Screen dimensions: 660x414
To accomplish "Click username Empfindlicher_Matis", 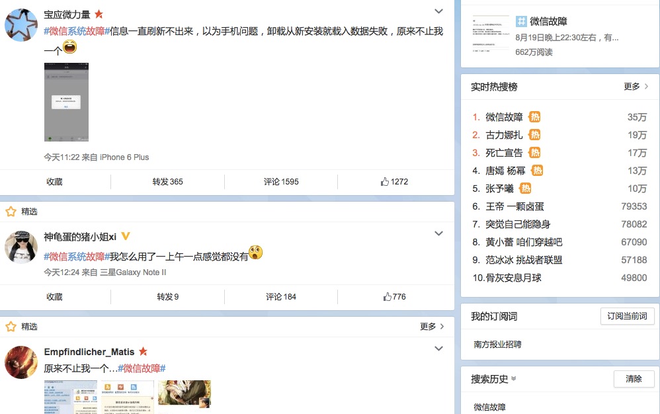I will tap(89, 352).
